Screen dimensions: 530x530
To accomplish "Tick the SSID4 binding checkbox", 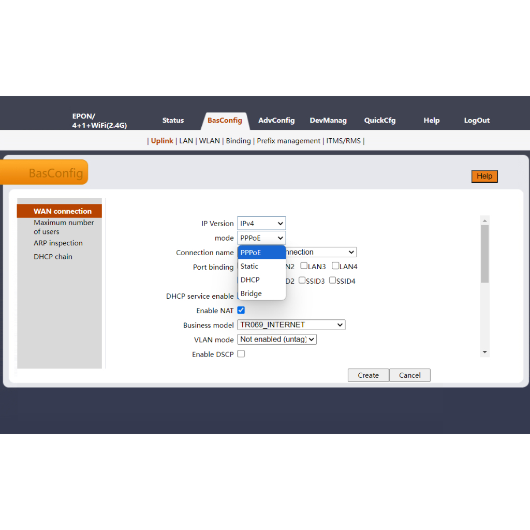I will click(333, 281).
